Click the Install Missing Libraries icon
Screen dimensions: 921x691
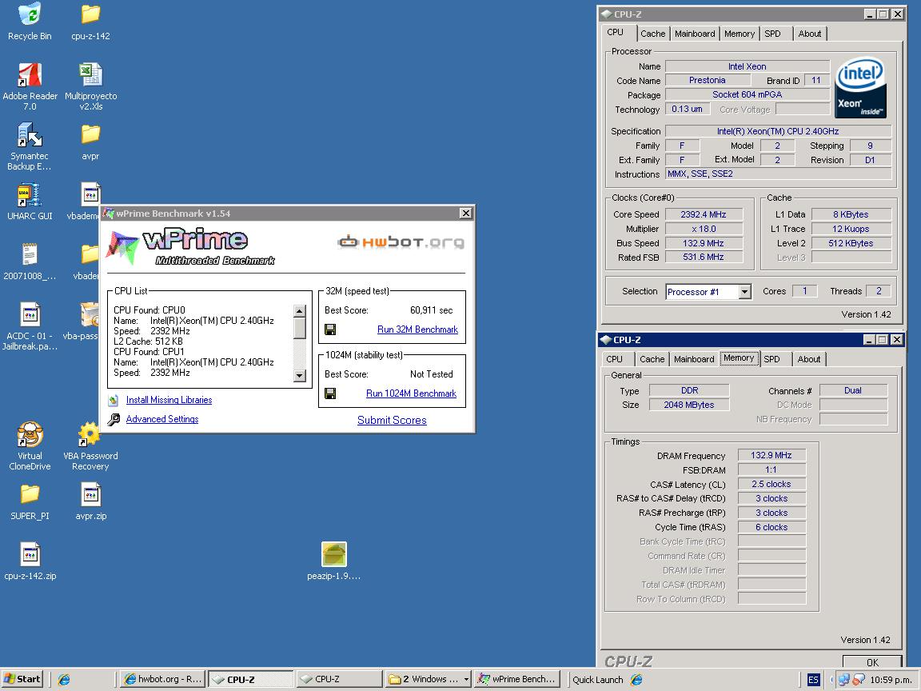(x=114, y=400)
